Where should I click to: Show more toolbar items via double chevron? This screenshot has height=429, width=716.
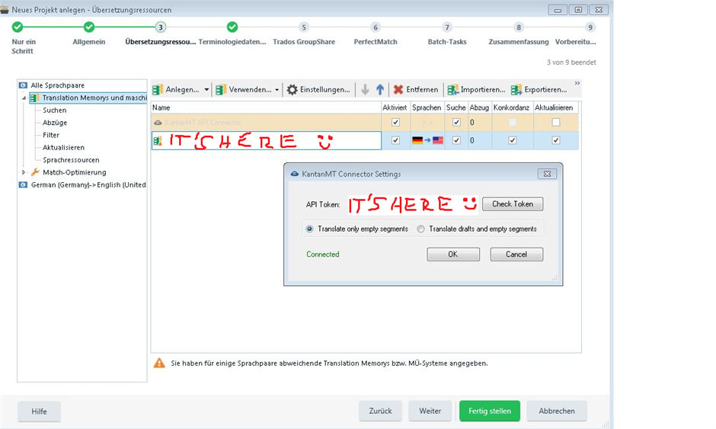577,83
